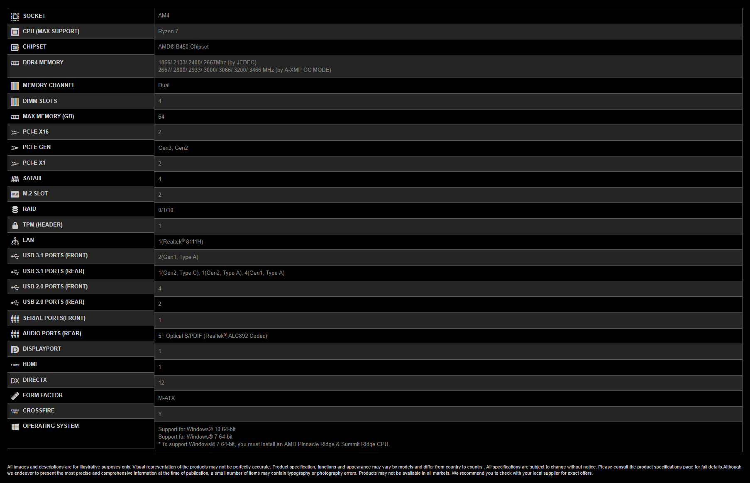The image size is (750, 483).
Task: Click the DisplayPort logo icon
Action: click(15, 349)
